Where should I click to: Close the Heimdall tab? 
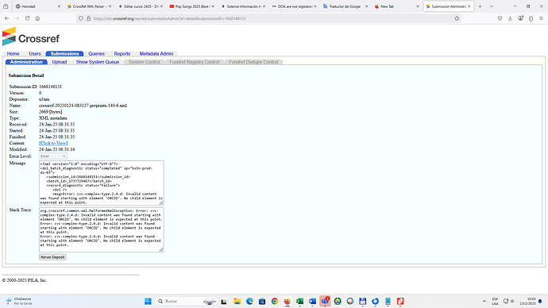click(59, 6)
